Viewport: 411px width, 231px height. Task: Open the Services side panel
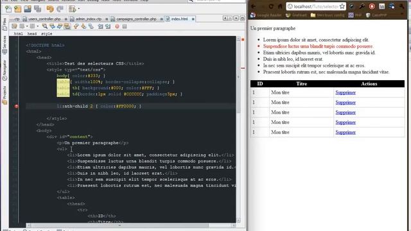coord(4,46)
